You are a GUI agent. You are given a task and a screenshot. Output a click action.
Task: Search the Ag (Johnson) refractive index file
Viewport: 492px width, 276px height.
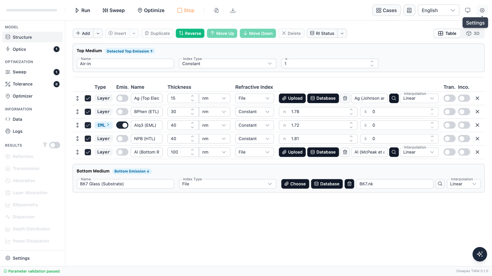(x=394, y=98)
